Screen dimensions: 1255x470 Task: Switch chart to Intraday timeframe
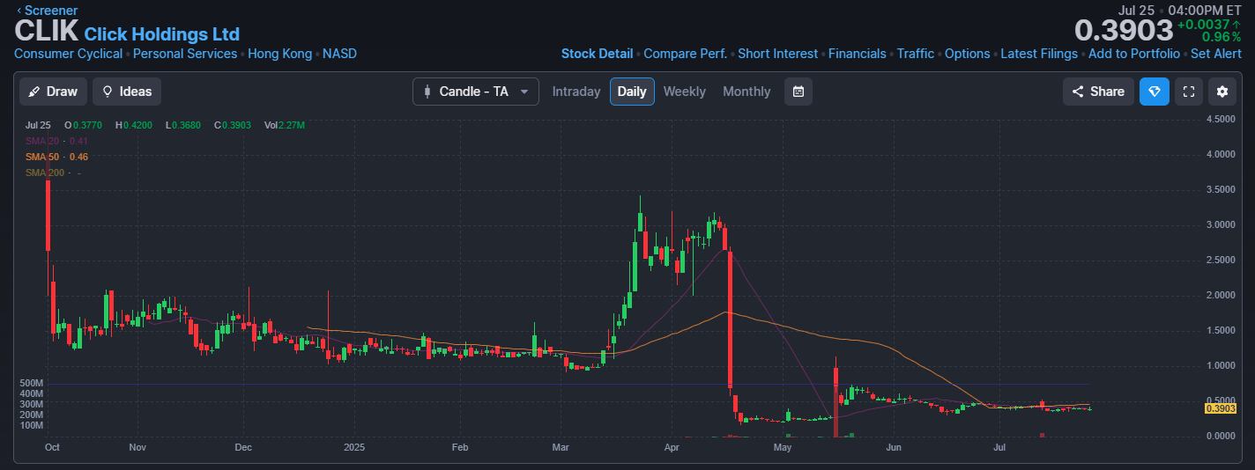[576, 92]
